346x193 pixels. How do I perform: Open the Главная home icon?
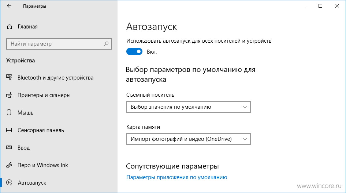(9, 27)
